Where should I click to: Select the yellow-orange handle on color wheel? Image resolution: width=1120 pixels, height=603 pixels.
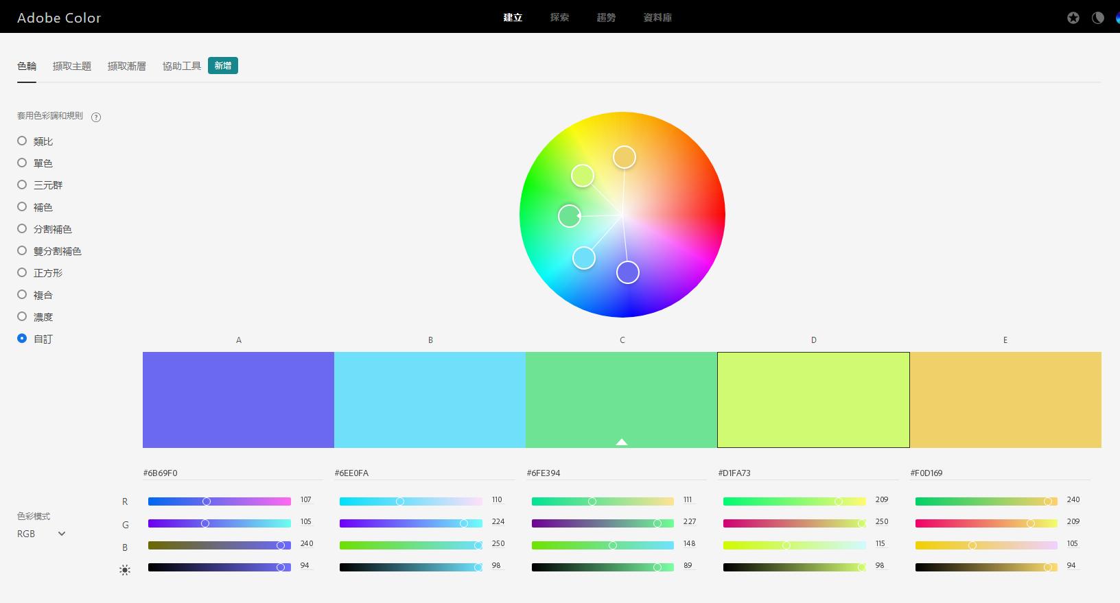(624, 157)
